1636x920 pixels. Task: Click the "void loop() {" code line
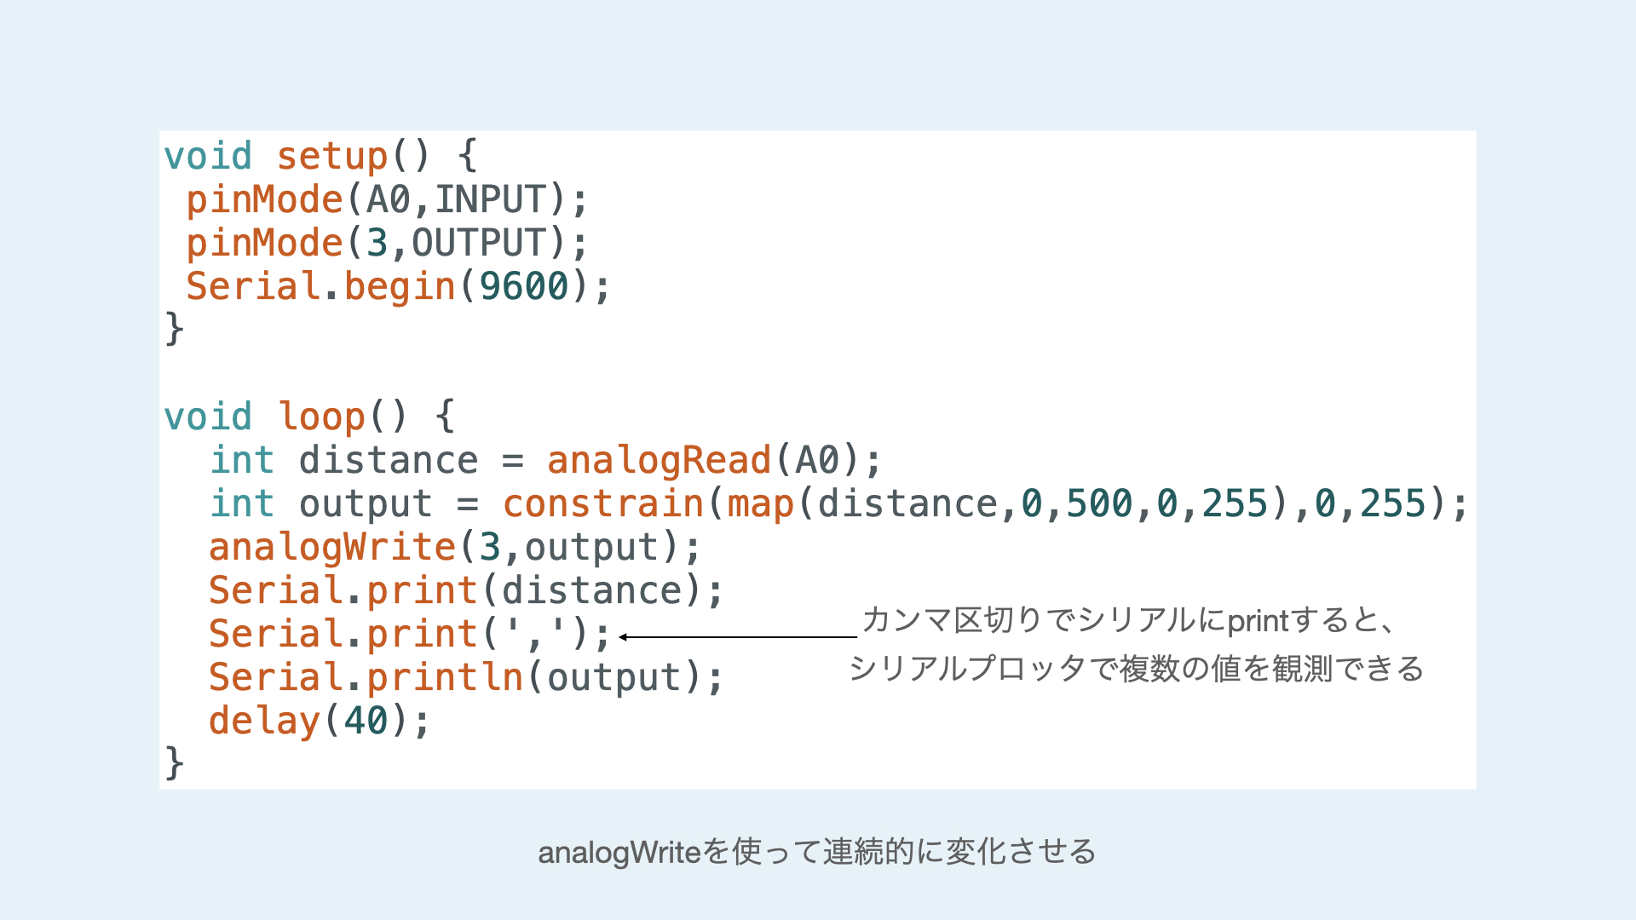pyautogui.click(x=309, y=417)
